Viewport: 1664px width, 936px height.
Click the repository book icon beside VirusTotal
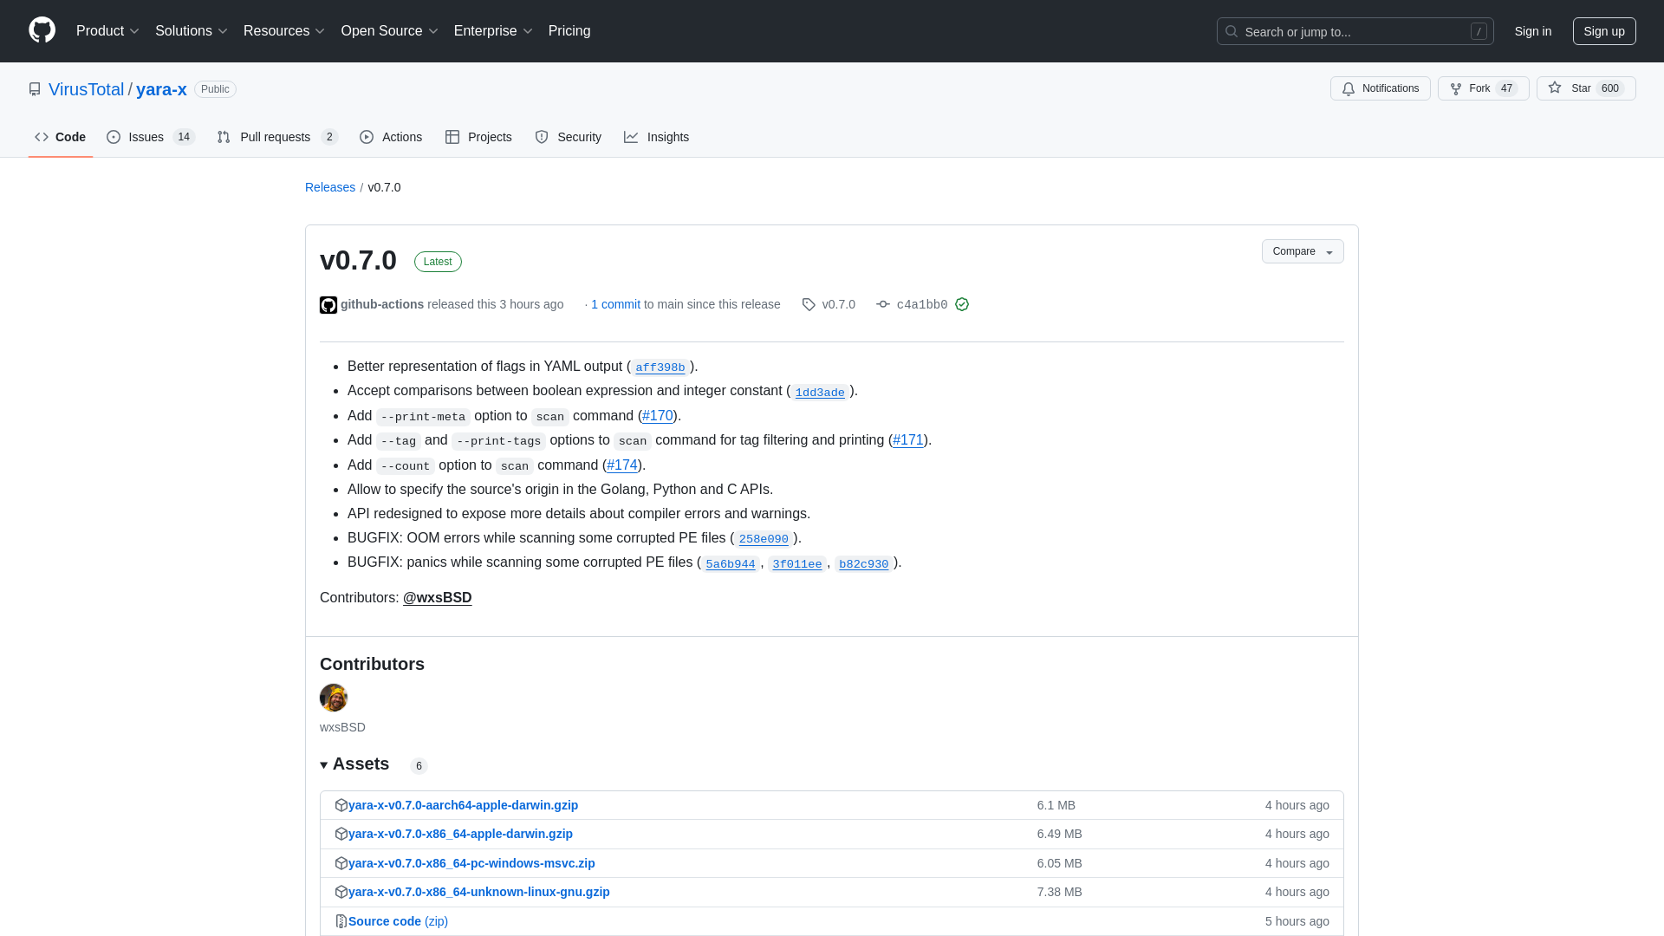(x=35, y=89)
